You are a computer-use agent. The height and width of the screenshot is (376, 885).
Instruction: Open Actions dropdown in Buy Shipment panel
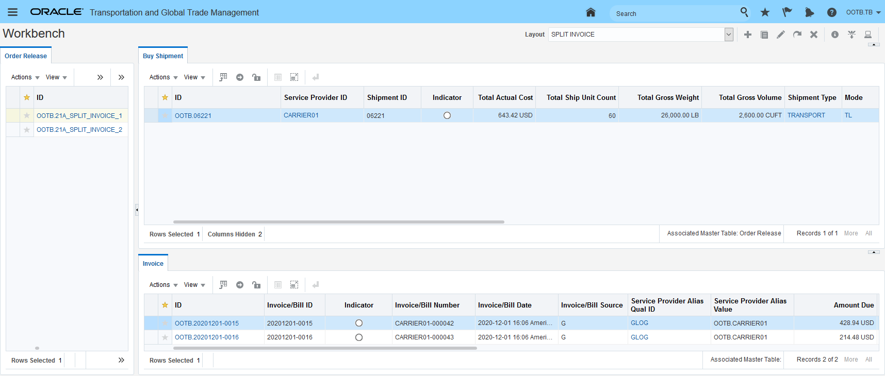pyautogui.click(x=163, y=77)
